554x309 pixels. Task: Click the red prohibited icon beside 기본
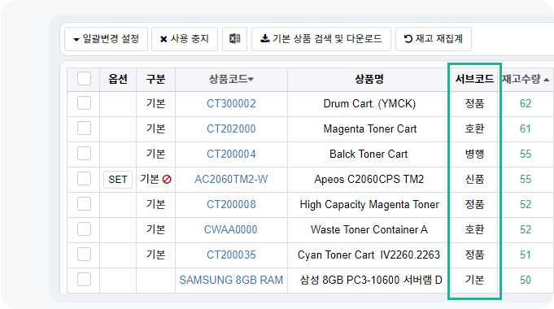point(167,180)
